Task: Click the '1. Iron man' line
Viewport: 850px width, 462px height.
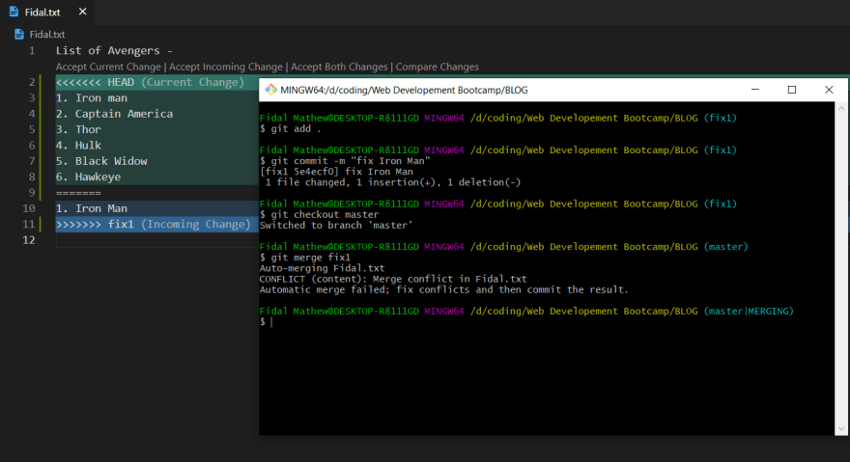Action: [92, 98]
